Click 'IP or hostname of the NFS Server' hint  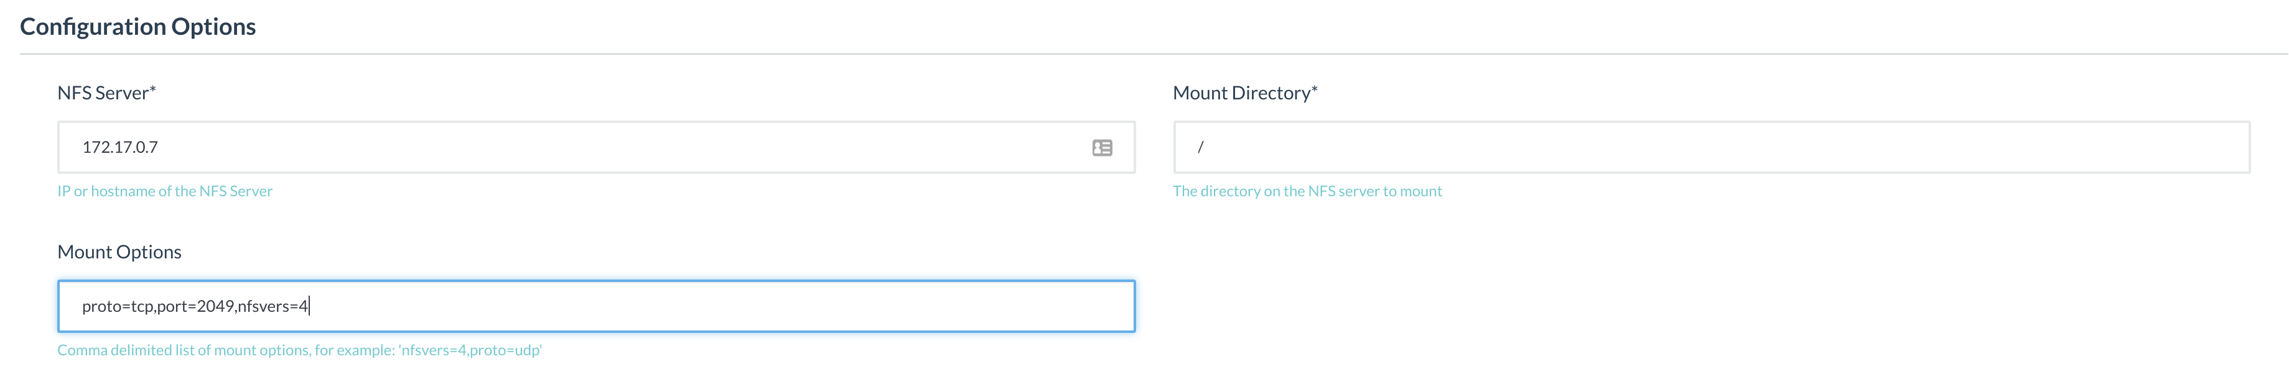point(164,191)
